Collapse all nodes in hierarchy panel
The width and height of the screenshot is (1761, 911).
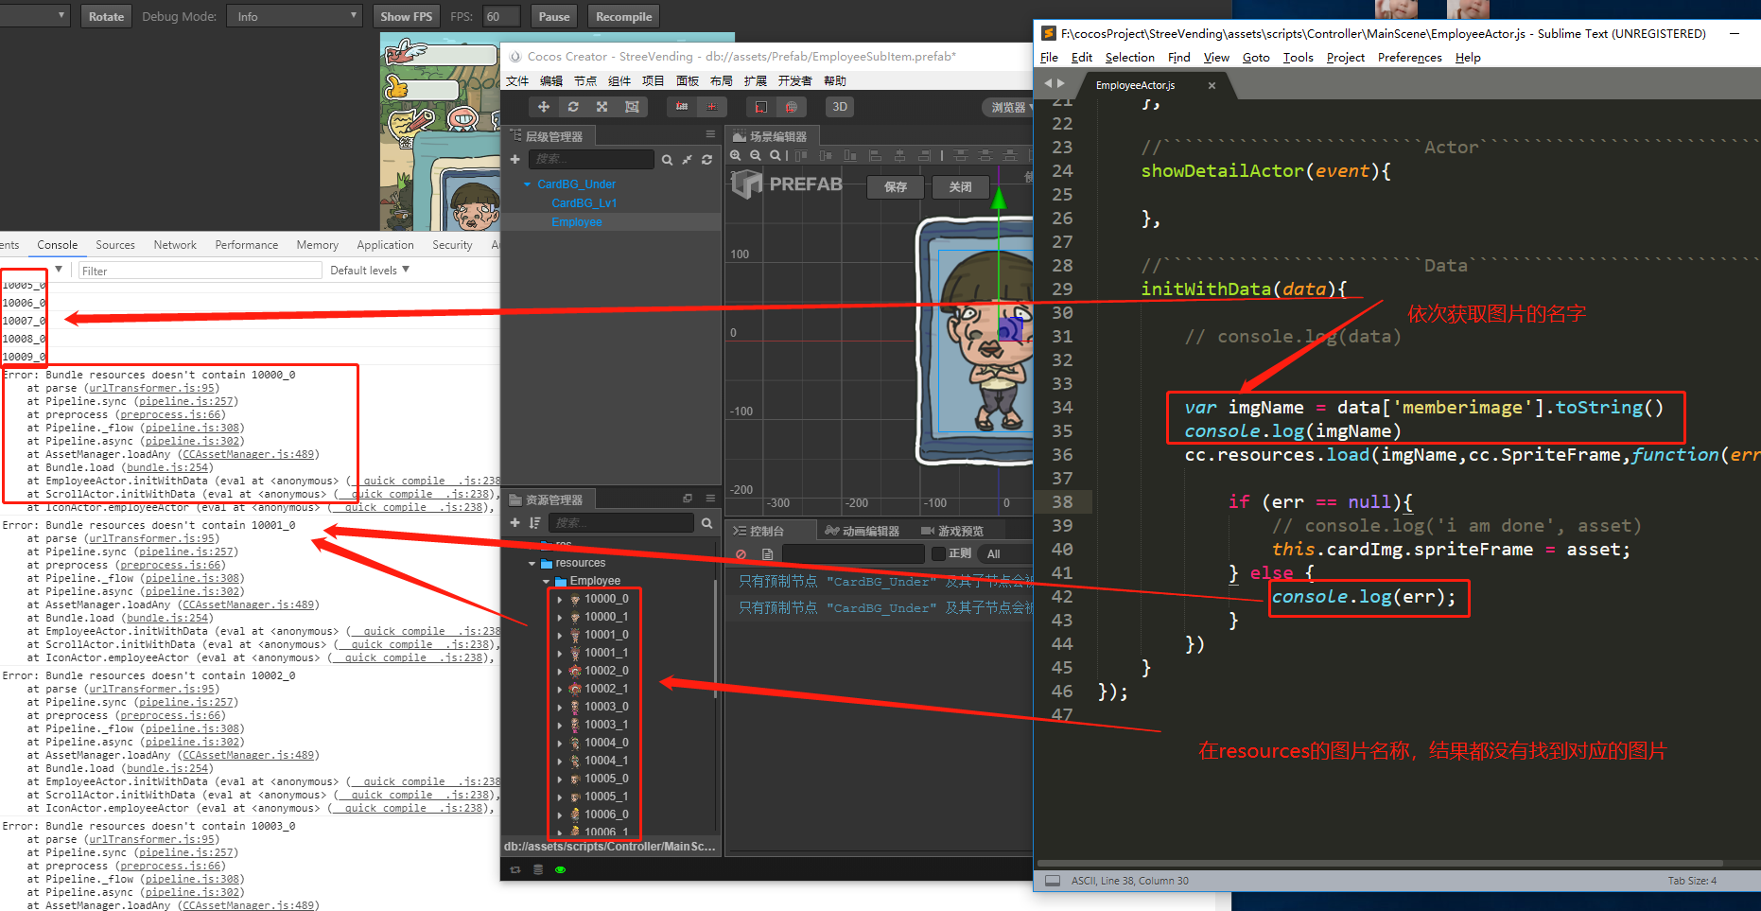tap(688, 160)
